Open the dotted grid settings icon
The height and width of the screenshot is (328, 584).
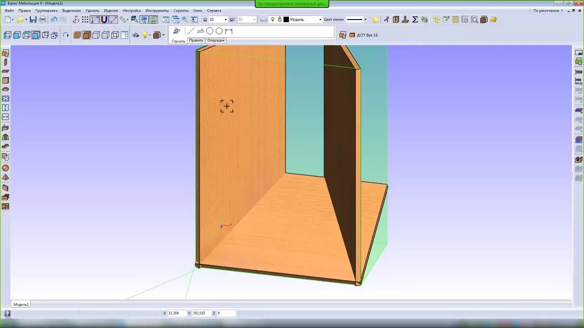click(85, 20)
